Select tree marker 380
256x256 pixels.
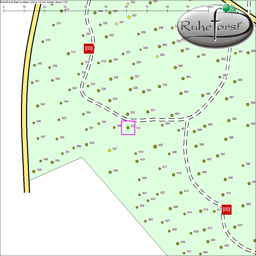235,82
